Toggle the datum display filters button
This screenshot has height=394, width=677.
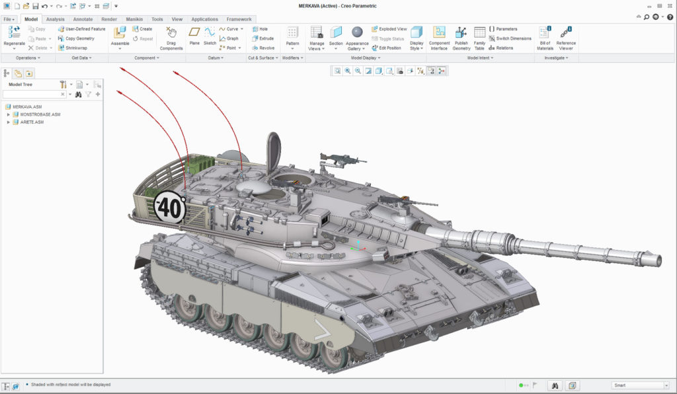(x=421, y=71)
